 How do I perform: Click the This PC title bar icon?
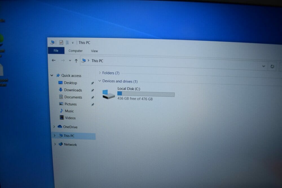point(52,42)
